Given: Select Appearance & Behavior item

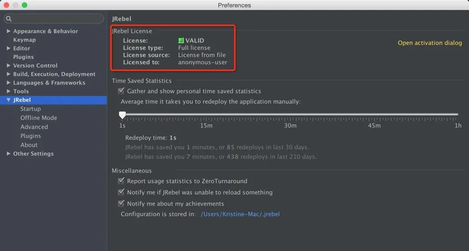Looking at the screenshot, I should tap(46, 31).
